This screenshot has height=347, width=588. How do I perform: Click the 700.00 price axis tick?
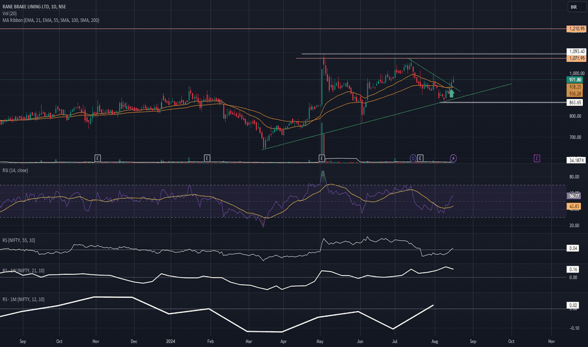click(575, 138)
